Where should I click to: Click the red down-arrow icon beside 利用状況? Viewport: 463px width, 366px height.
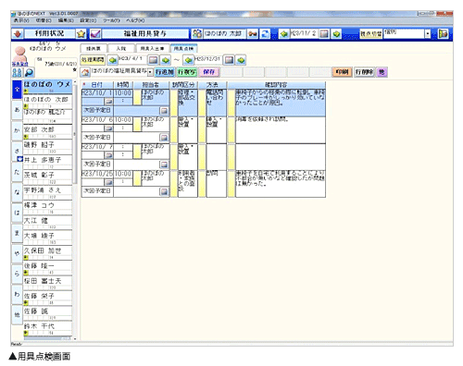[18, 33]
